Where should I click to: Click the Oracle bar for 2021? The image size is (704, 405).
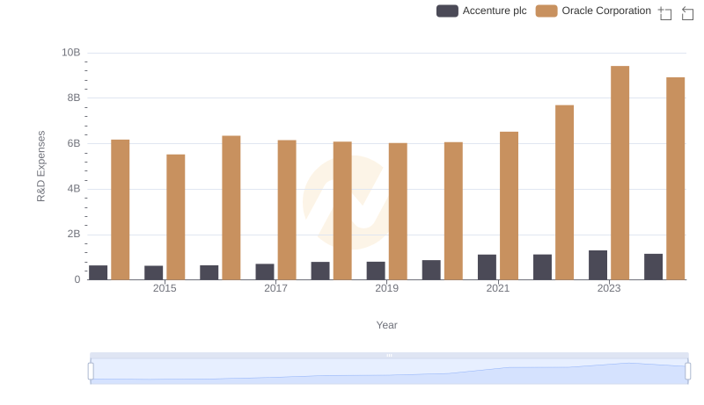tap(509, 206)
